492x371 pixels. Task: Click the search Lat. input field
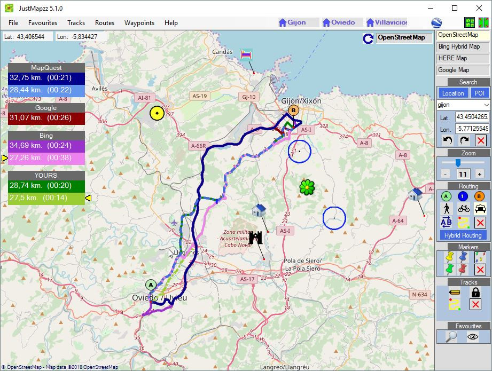coord(472,117)
